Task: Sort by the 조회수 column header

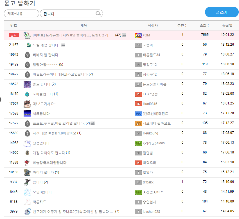Action: tap(205, 25)
